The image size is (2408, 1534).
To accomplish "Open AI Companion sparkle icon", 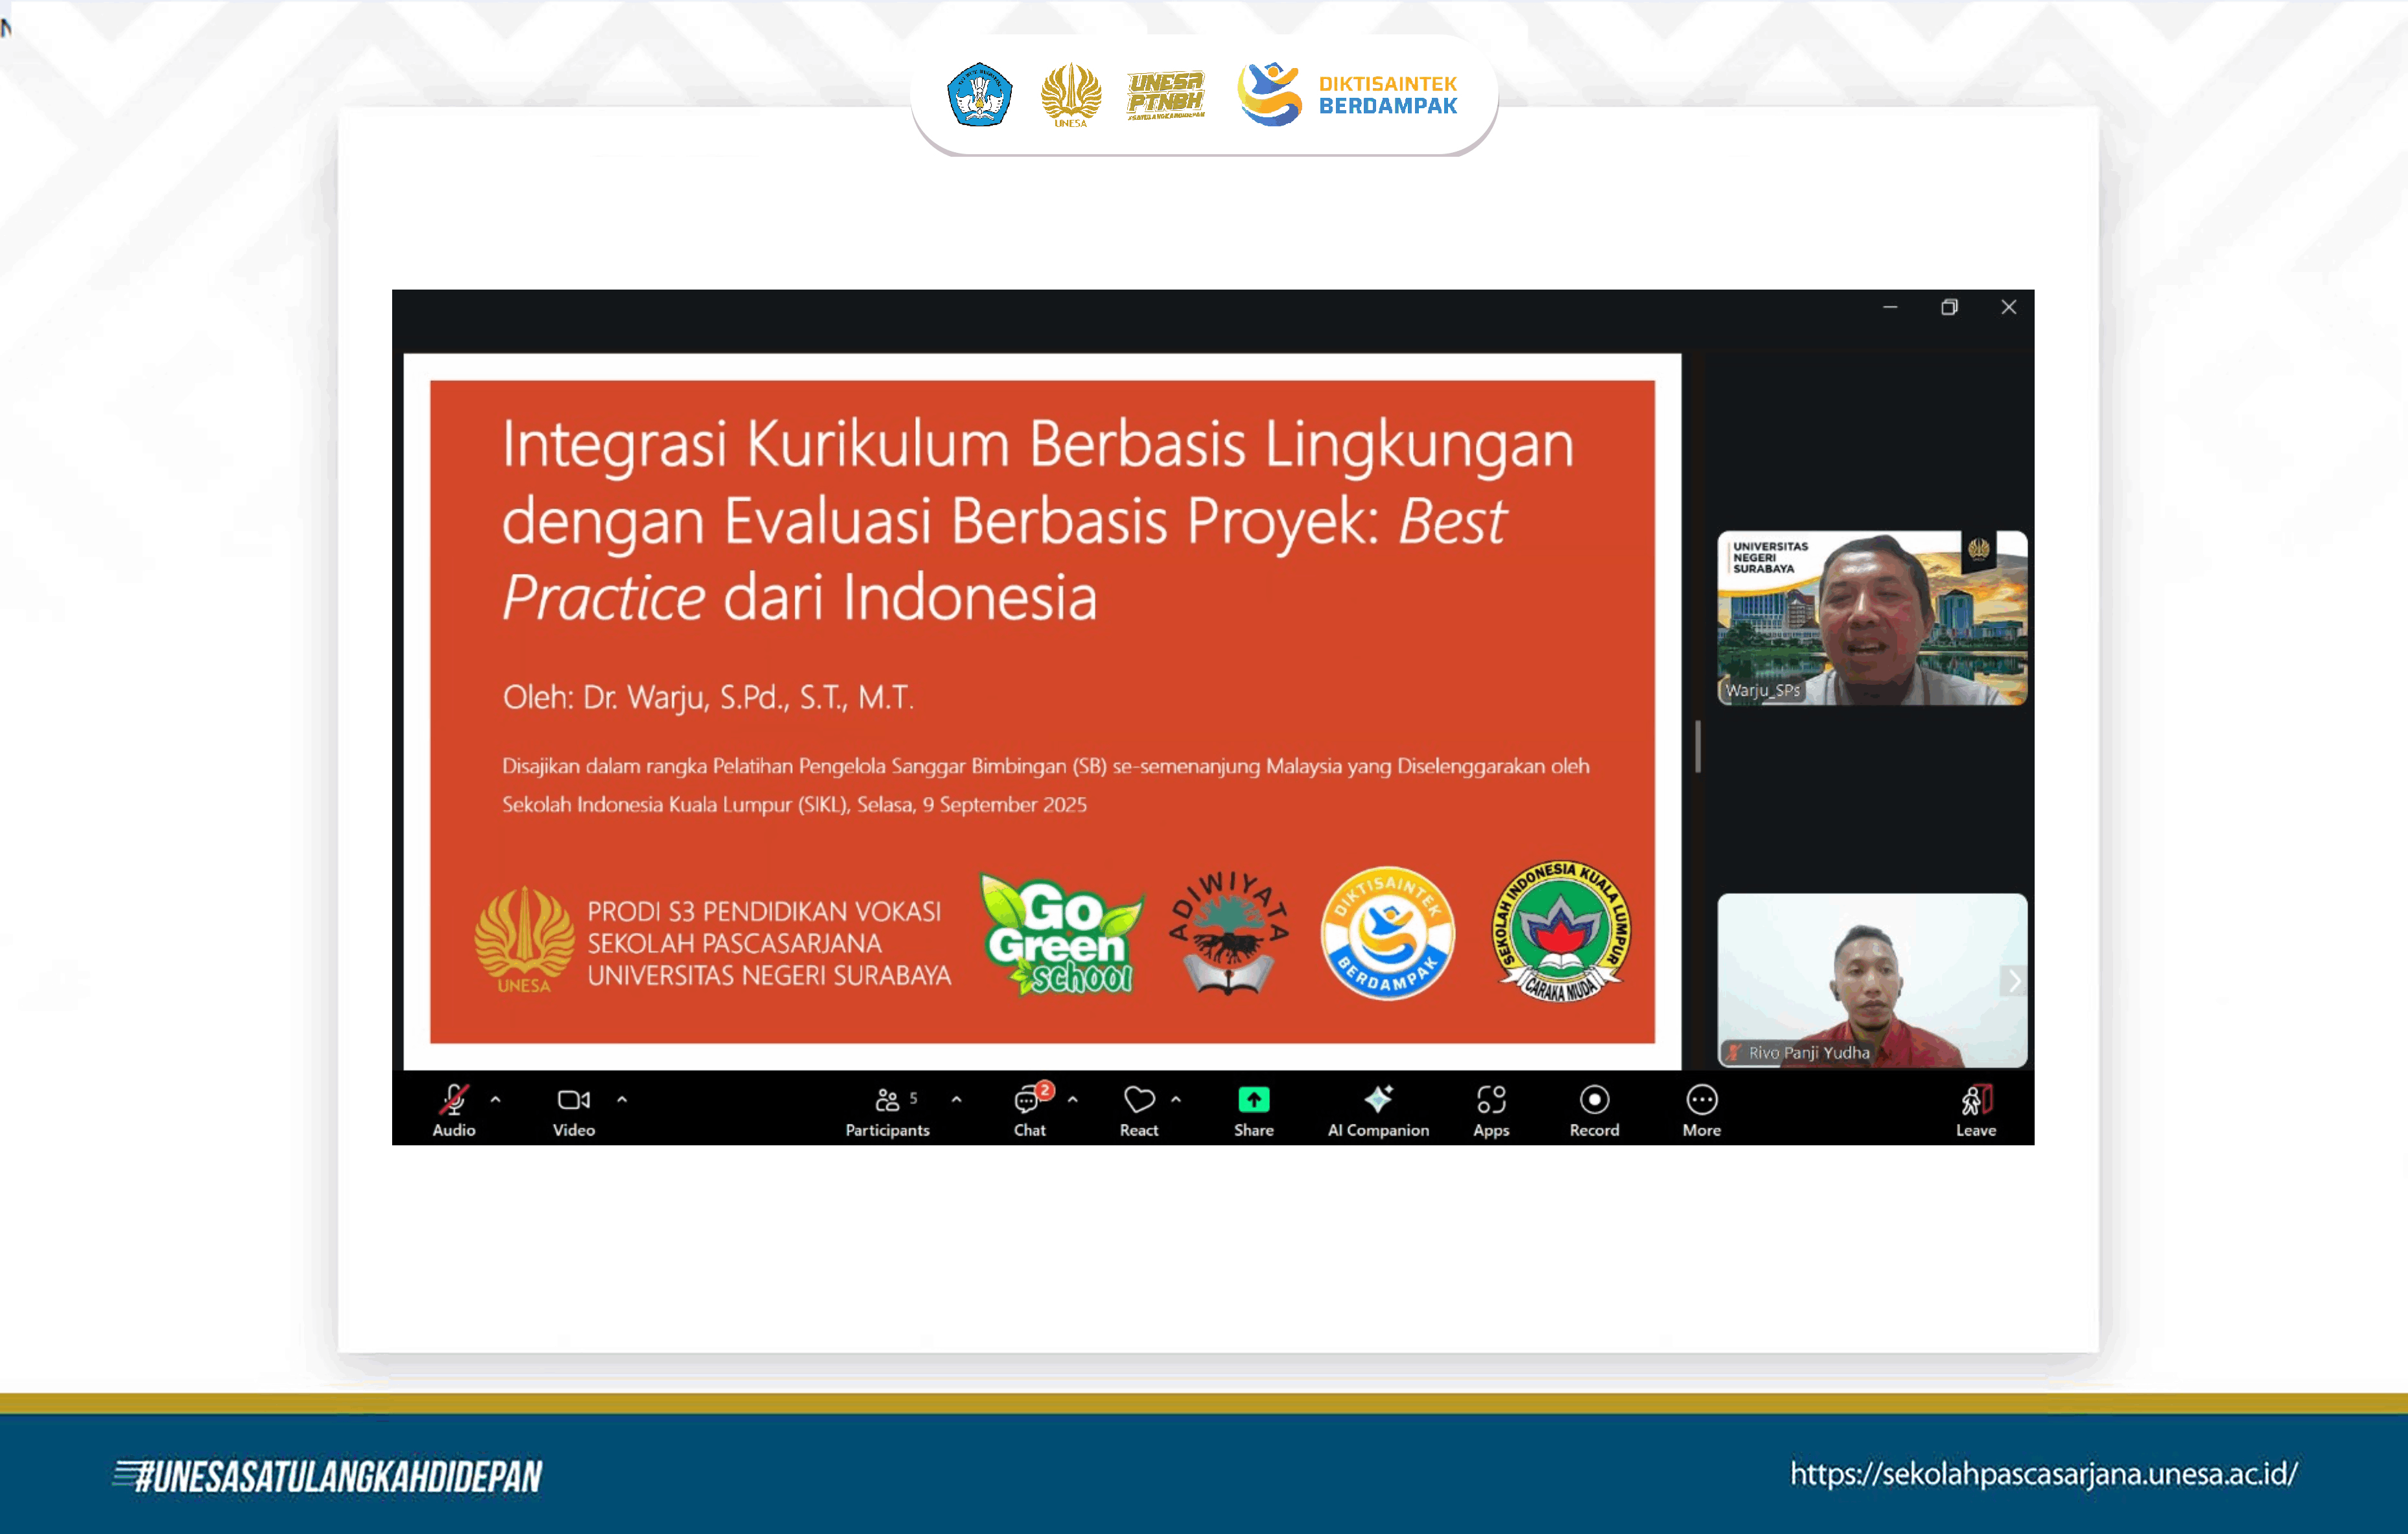I will 1378,1100.
